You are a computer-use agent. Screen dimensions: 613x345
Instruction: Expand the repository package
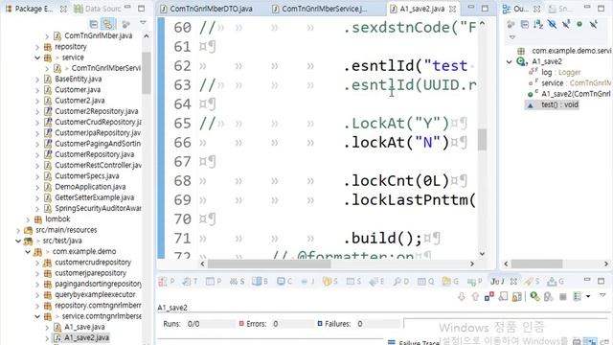point(37,47)
